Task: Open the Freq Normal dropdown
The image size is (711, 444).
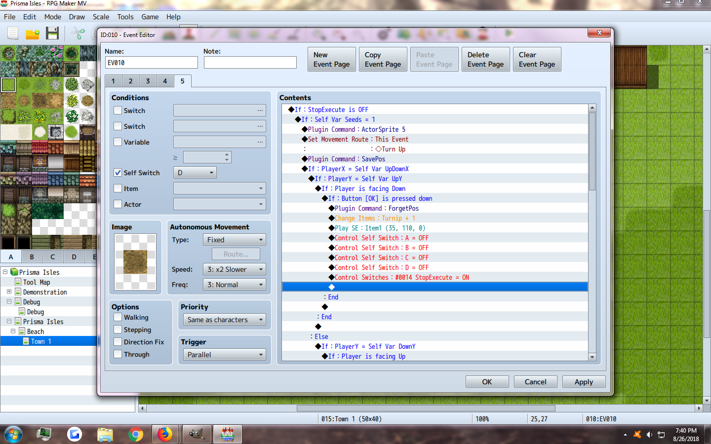Action: pos(234,285)
